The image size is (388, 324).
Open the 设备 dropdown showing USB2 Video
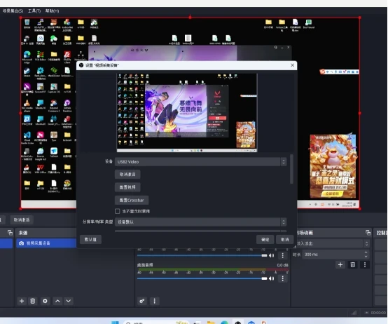point(200,162)
